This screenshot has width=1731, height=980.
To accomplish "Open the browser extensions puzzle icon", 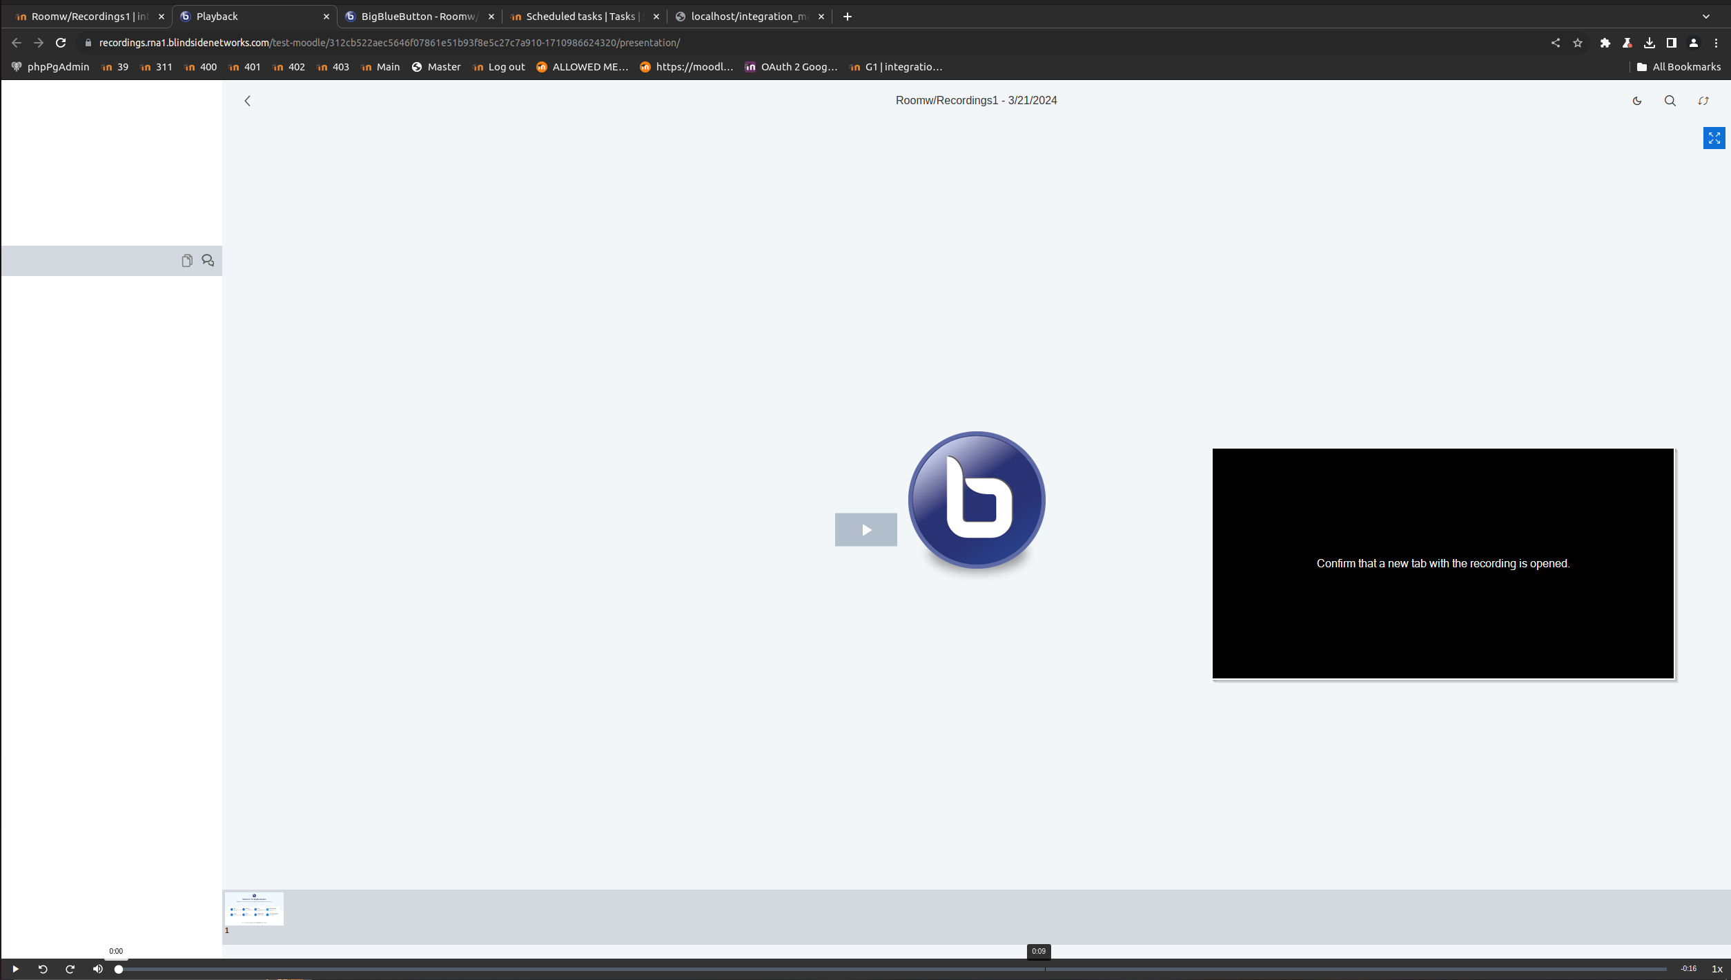I will coord(1605,43).
